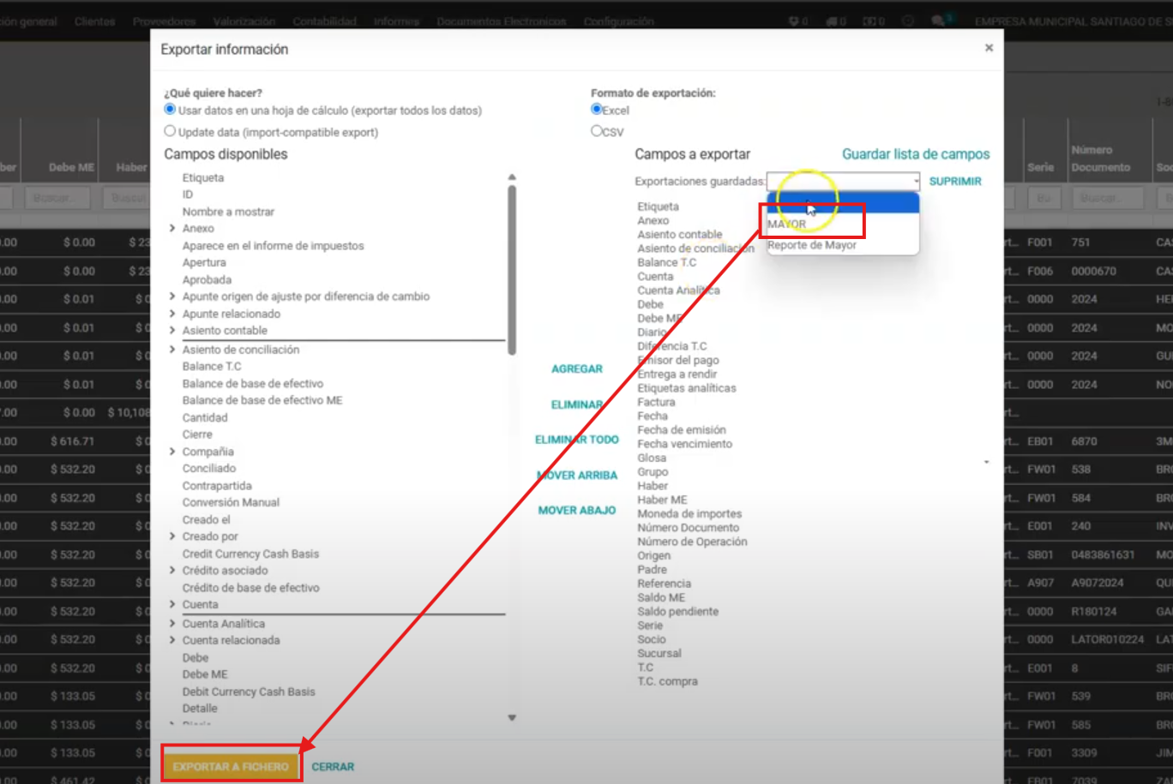1173x784 pixels.
Task: Expand the Anexo field node
Action: [172, 229]
